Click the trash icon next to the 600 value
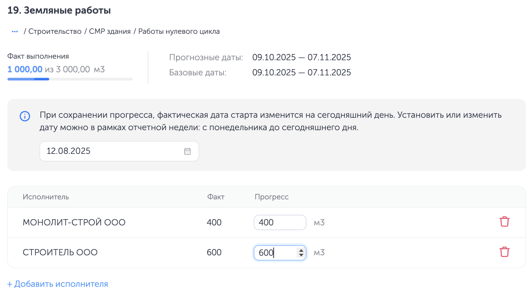Viewport: 531px width, 300px height. (x=504, y=252)
